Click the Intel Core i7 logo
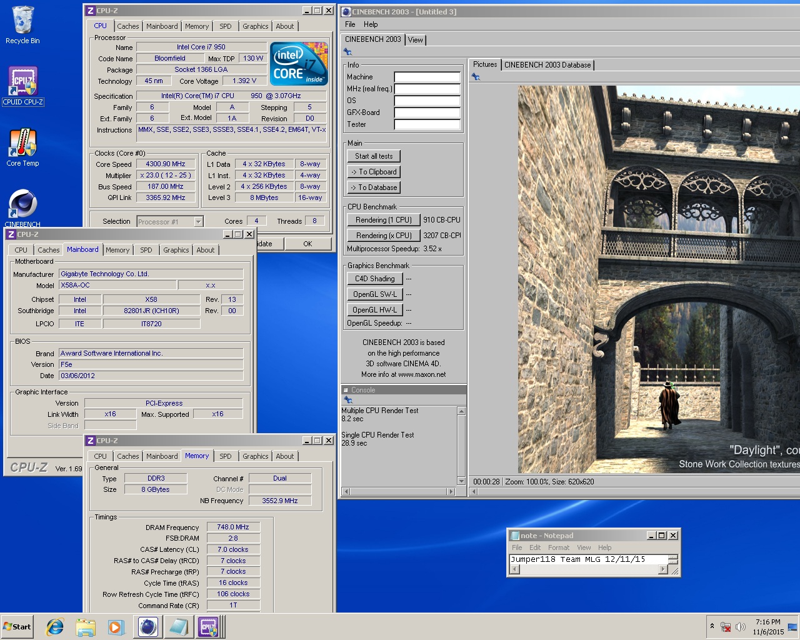The image size is (800, 640). pyautogui.click(x=299, y=63)
